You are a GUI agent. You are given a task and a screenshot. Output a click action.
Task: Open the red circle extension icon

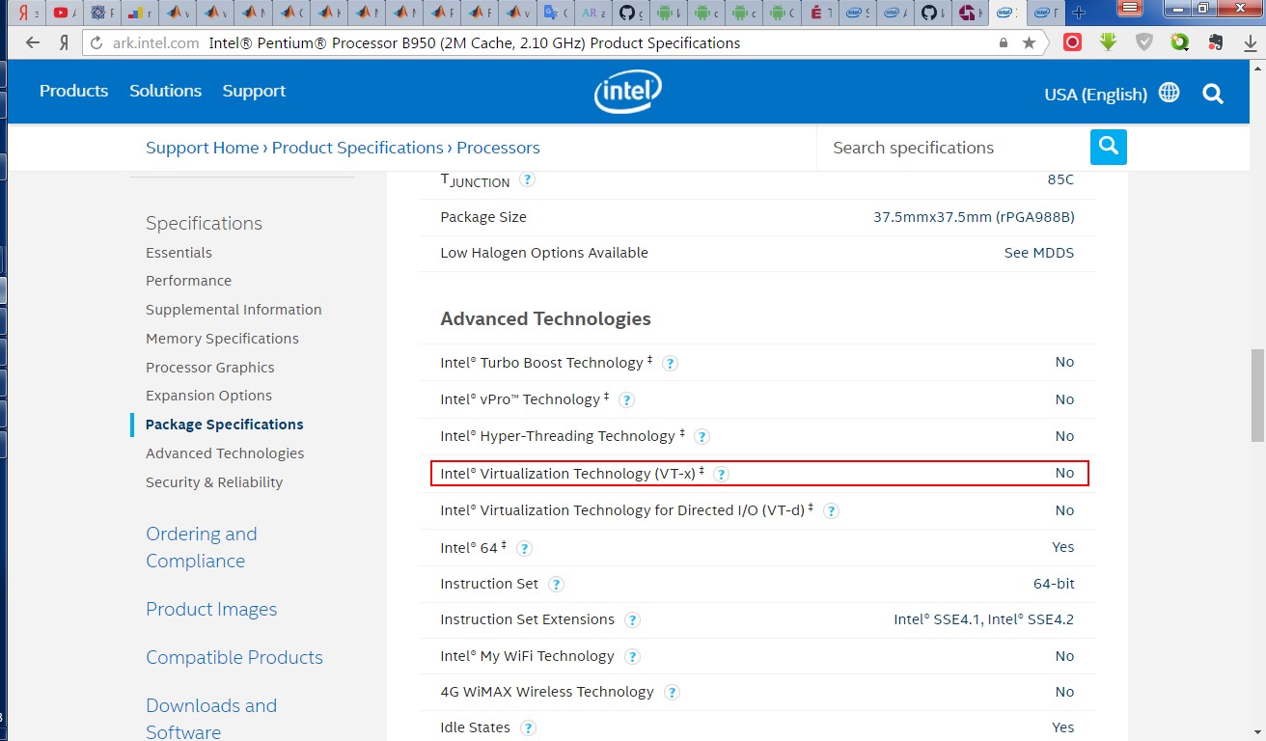point(1072,42)
